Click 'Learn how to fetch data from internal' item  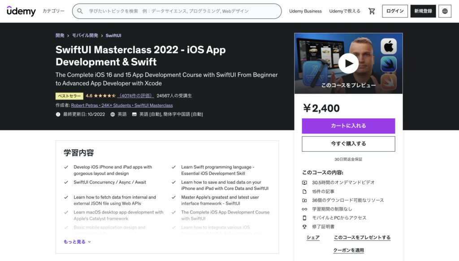(x=115, y=200)
